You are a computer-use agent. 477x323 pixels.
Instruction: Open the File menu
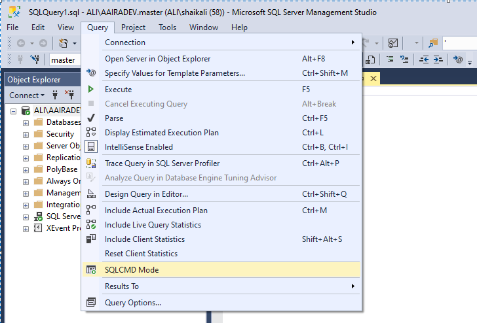click(12, 27)
